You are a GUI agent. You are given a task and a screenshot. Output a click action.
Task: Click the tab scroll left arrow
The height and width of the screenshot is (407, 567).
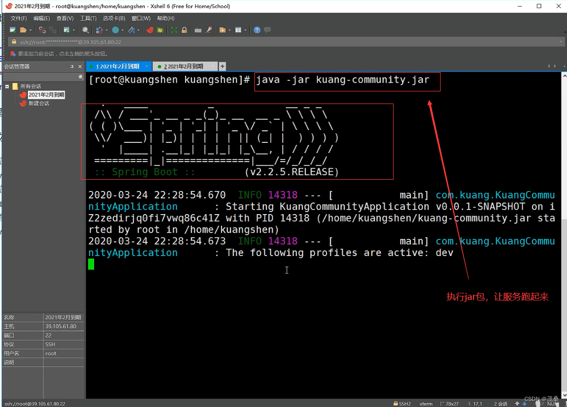(549, 66)
